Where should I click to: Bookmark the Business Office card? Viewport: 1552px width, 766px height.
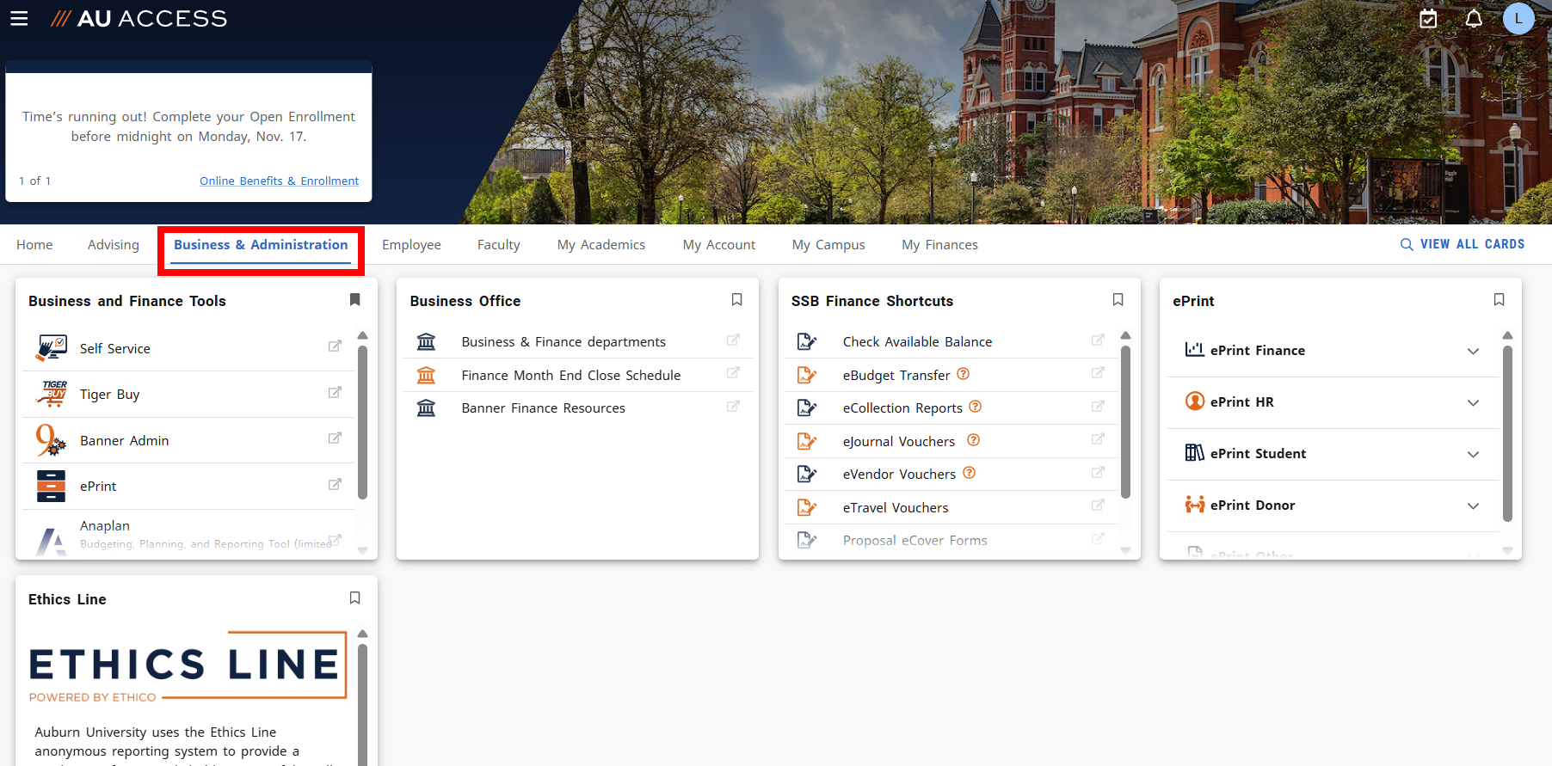[x=736, y=300]
